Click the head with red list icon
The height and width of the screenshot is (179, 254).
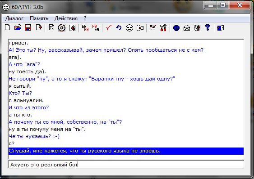pyautogui.click(x=72, y=28)
